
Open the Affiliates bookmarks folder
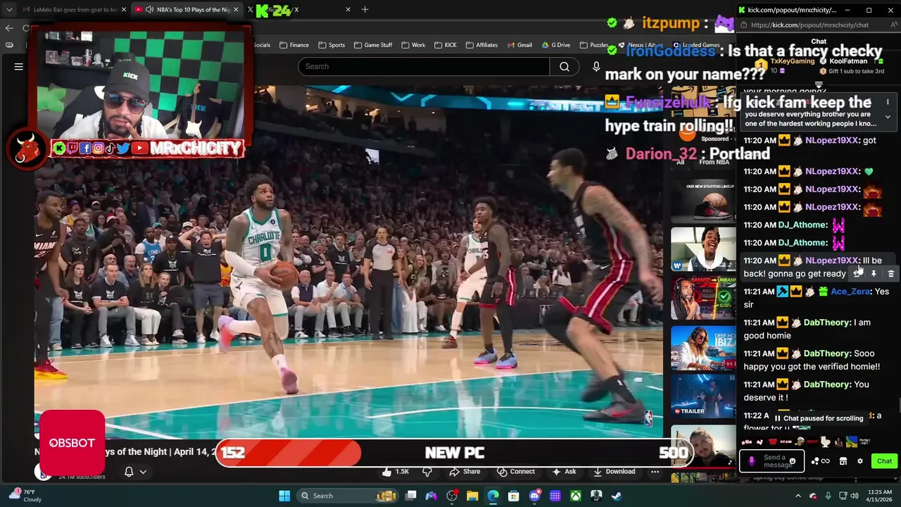(x=481, y=45)
